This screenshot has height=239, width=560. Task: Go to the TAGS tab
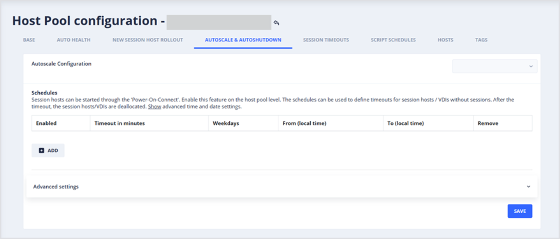click(x=481, y=40)
